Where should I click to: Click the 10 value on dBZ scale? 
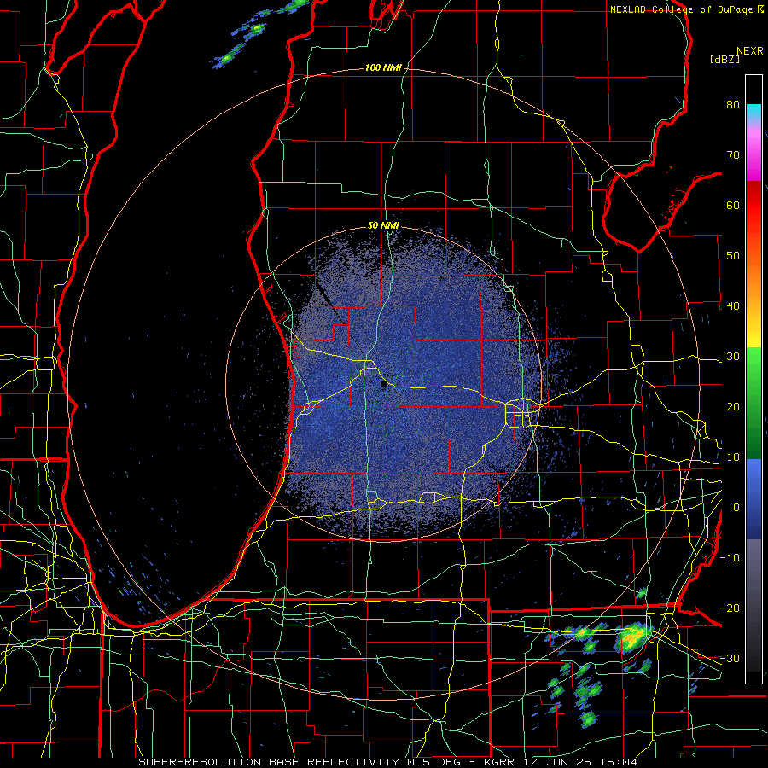point(733,457)
